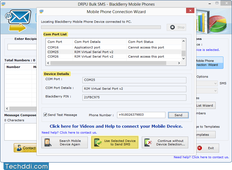Click the Use Selected Device checkmark phone icon
232x170 pixels.
point(98,142)
